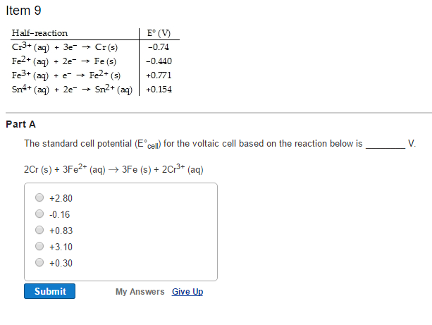Click the Sn4+ to Sn2+ half-reaction
This screenshot has height=325, width=432.
coord(72,90)
